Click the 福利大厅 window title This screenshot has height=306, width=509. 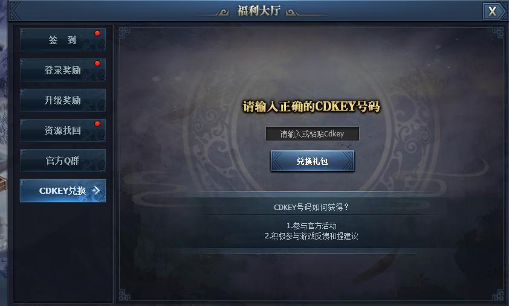tap(259, 11)
